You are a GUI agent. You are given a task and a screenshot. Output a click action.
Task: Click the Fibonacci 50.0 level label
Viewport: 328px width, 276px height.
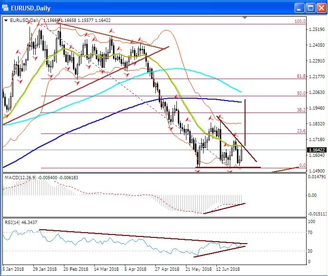(x=300, y=93)
